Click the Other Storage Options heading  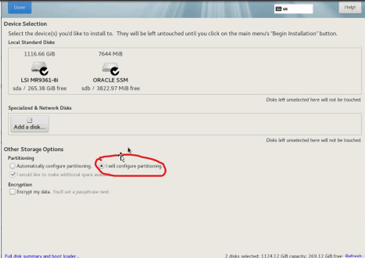pyautogui.click(x=33, y=149)
